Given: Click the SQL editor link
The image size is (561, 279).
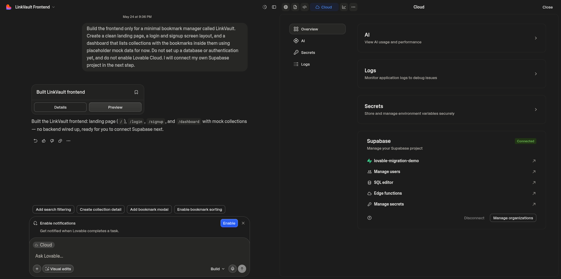Looking at the screenshot, I should click(383, 182).
